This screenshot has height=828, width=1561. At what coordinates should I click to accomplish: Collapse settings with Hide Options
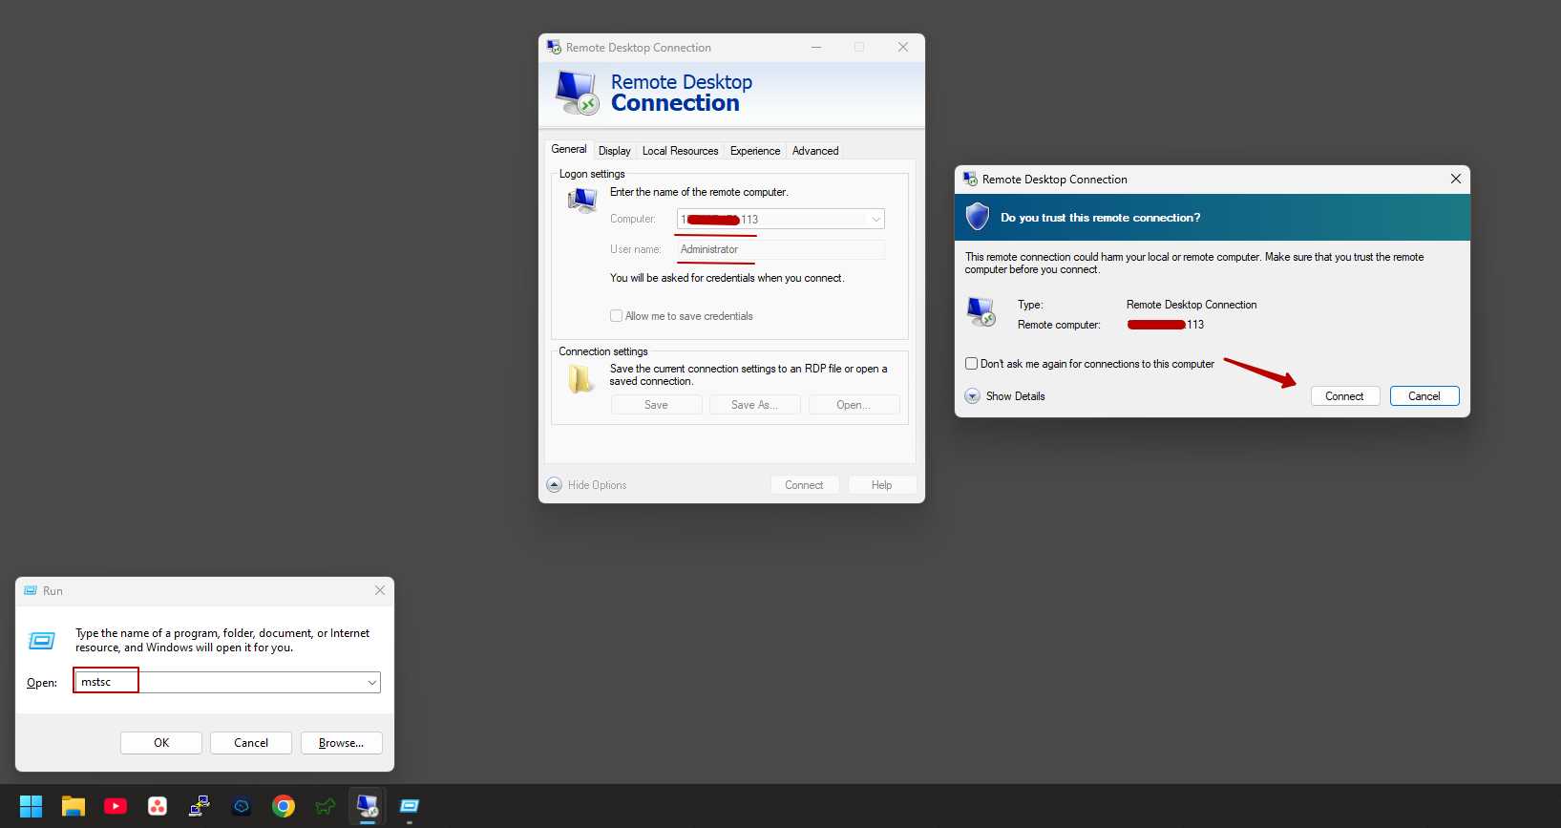(x=555, y=485)
